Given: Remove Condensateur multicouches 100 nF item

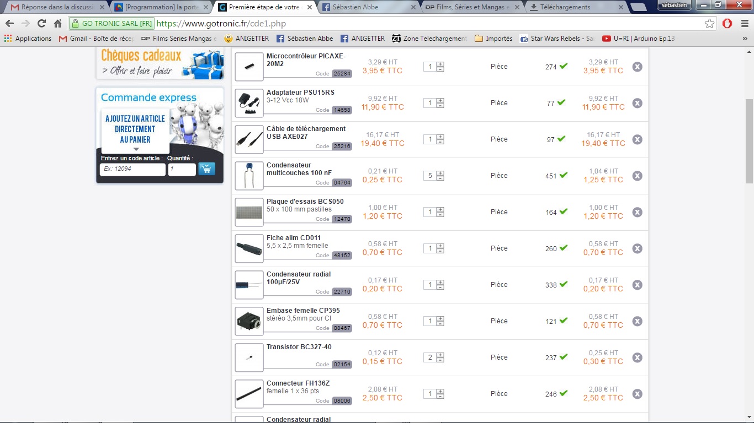Looking at the screenshot, I should pos(637,176).
